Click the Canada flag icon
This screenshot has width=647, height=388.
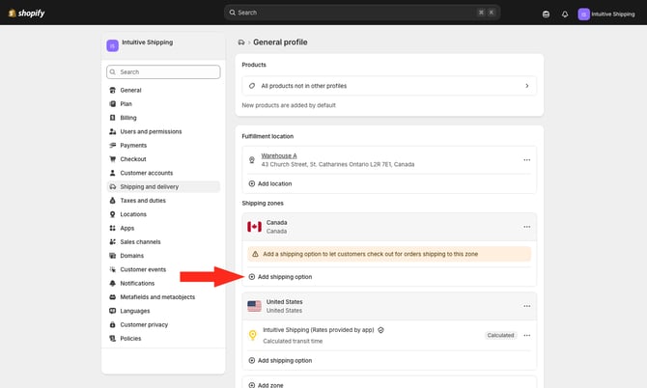(x=254, y=227)
